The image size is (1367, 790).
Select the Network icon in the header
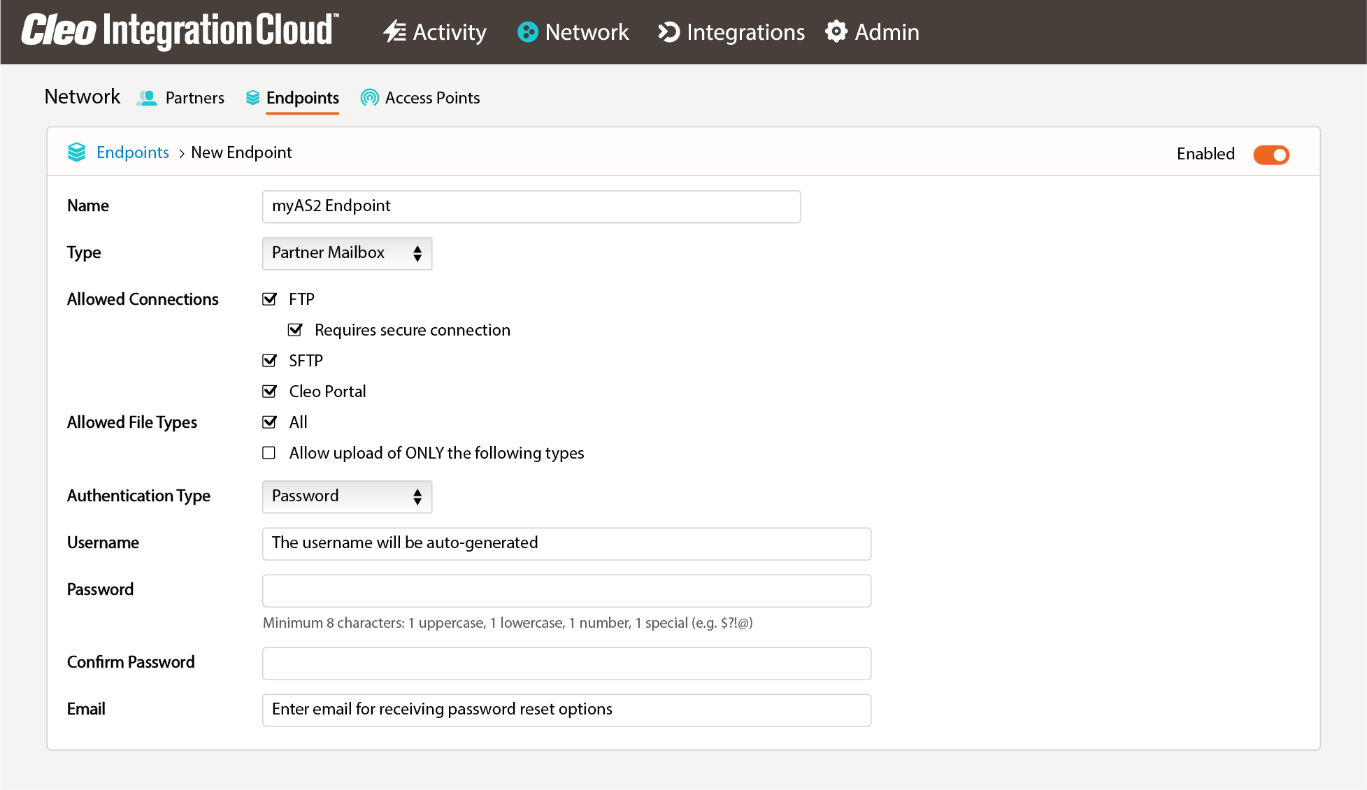tap(527, 32)
